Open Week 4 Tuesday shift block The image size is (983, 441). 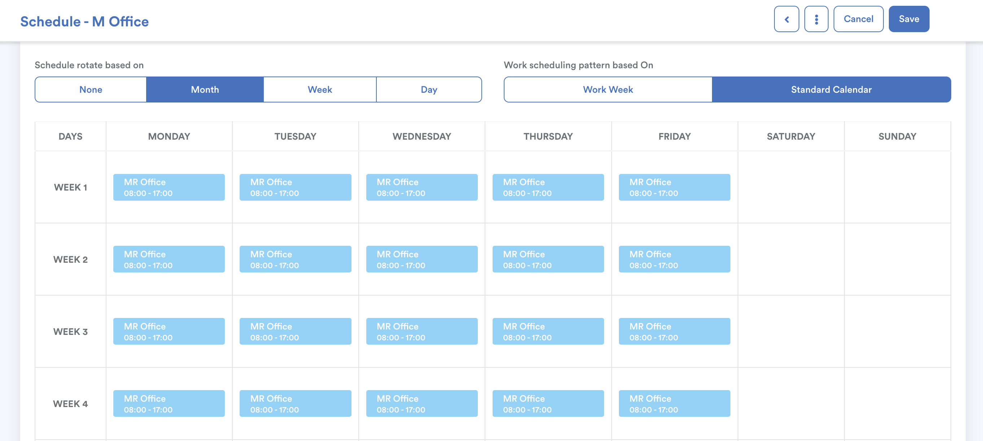click(295, 403)
